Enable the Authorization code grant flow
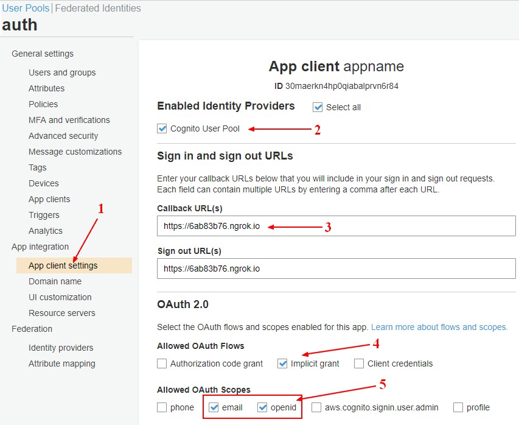 (x=162, y=364)
